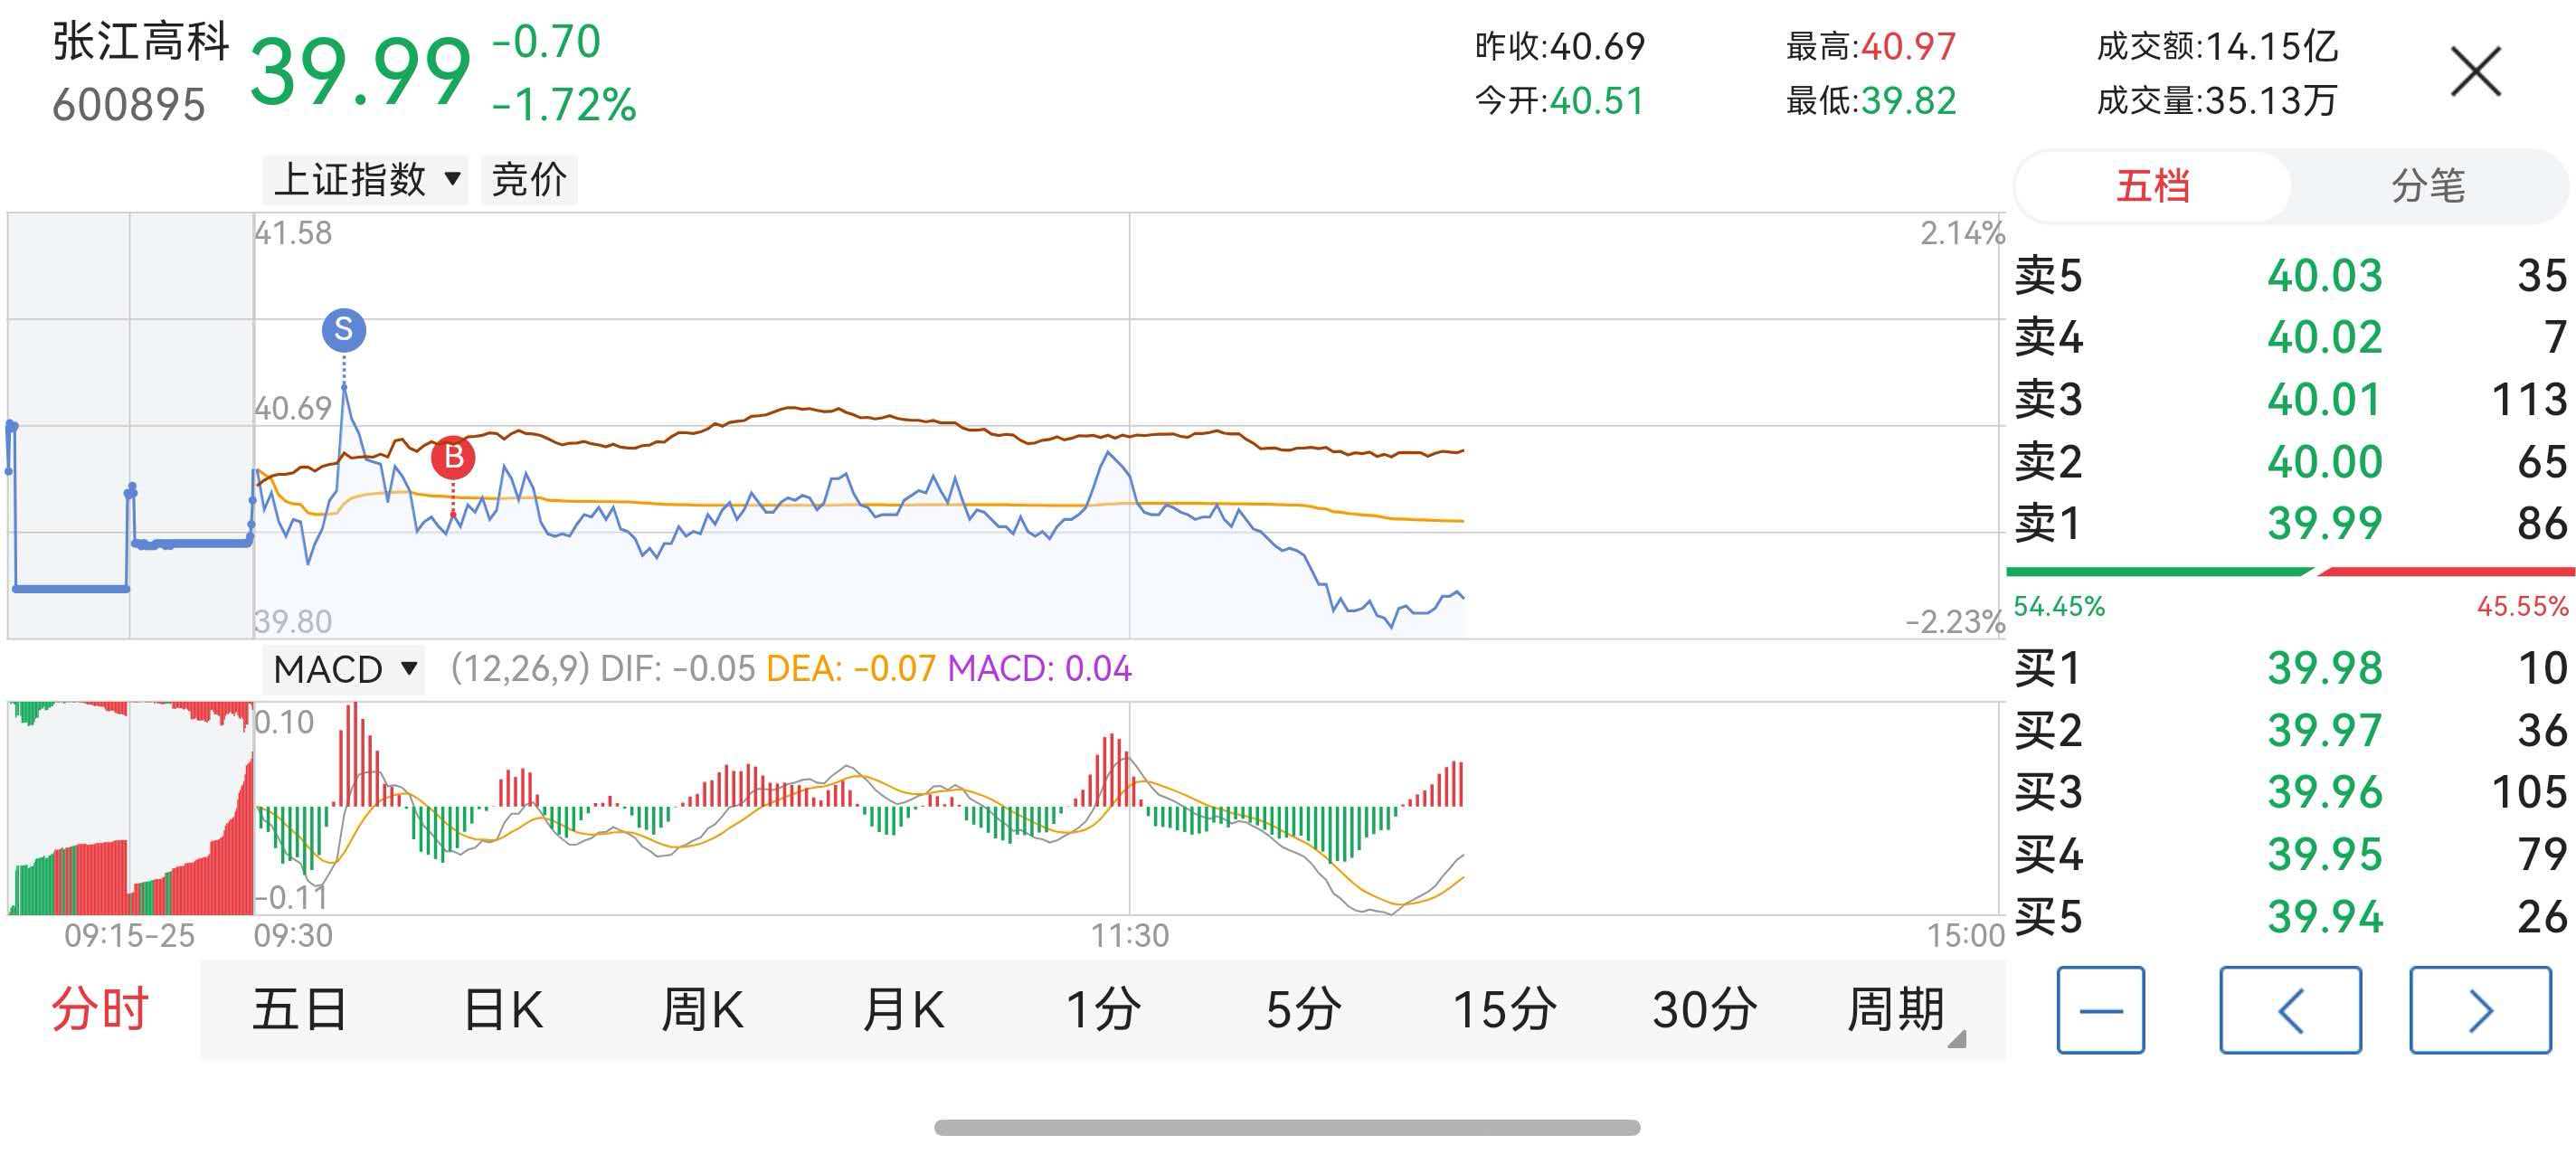Switch to the 周K chart tab
Viewport: 2576px width, 1154px height.
click(x=702, y=1009)
